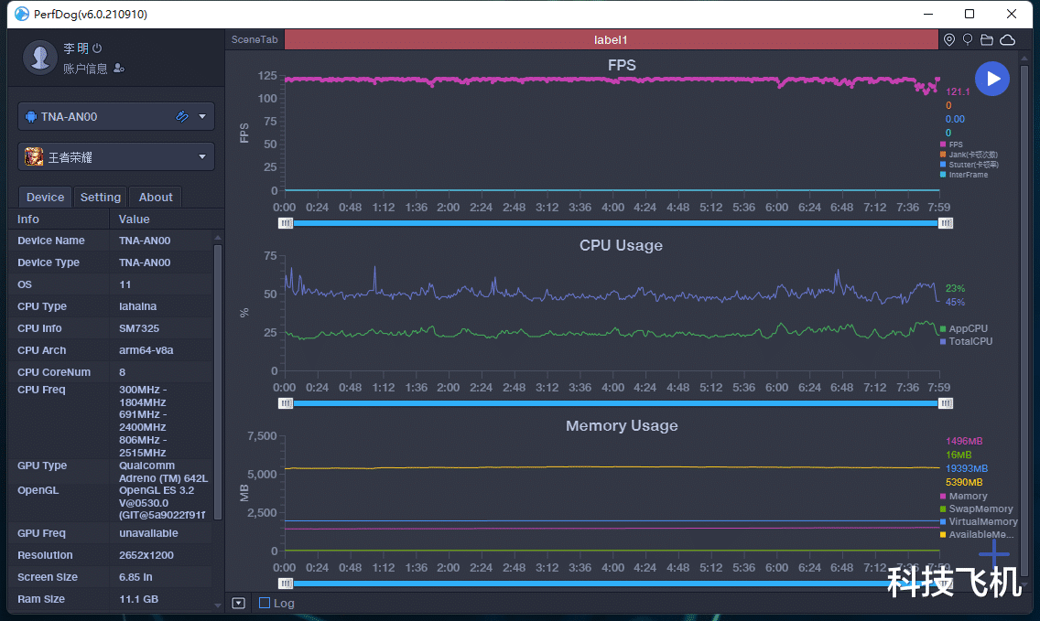Open the About tab
The height and width of the screenshot is (621, 1040).
(x=156, y=197)
